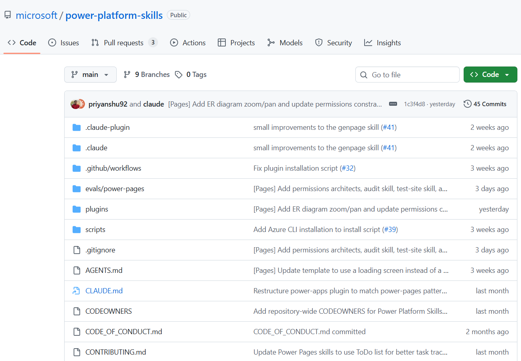521x361 pixels.
Task: View the 45 Commits history
Action: click(485, 104)
